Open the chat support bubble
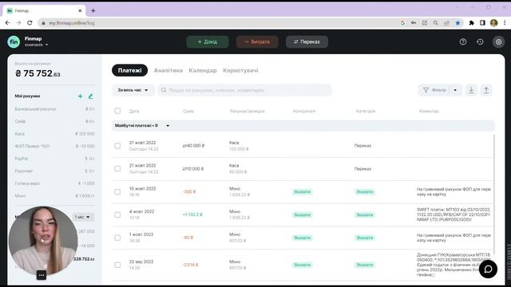Image resolution: width=511 pixels, height=287 pixels. (488, 269)
